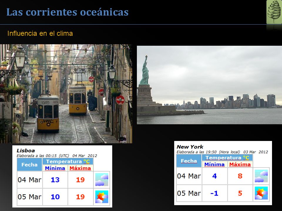The width and height of the screenshot is (282, 211).
Task: Click Lisboa '04 Mar' date cell
Action: (29, 180)
